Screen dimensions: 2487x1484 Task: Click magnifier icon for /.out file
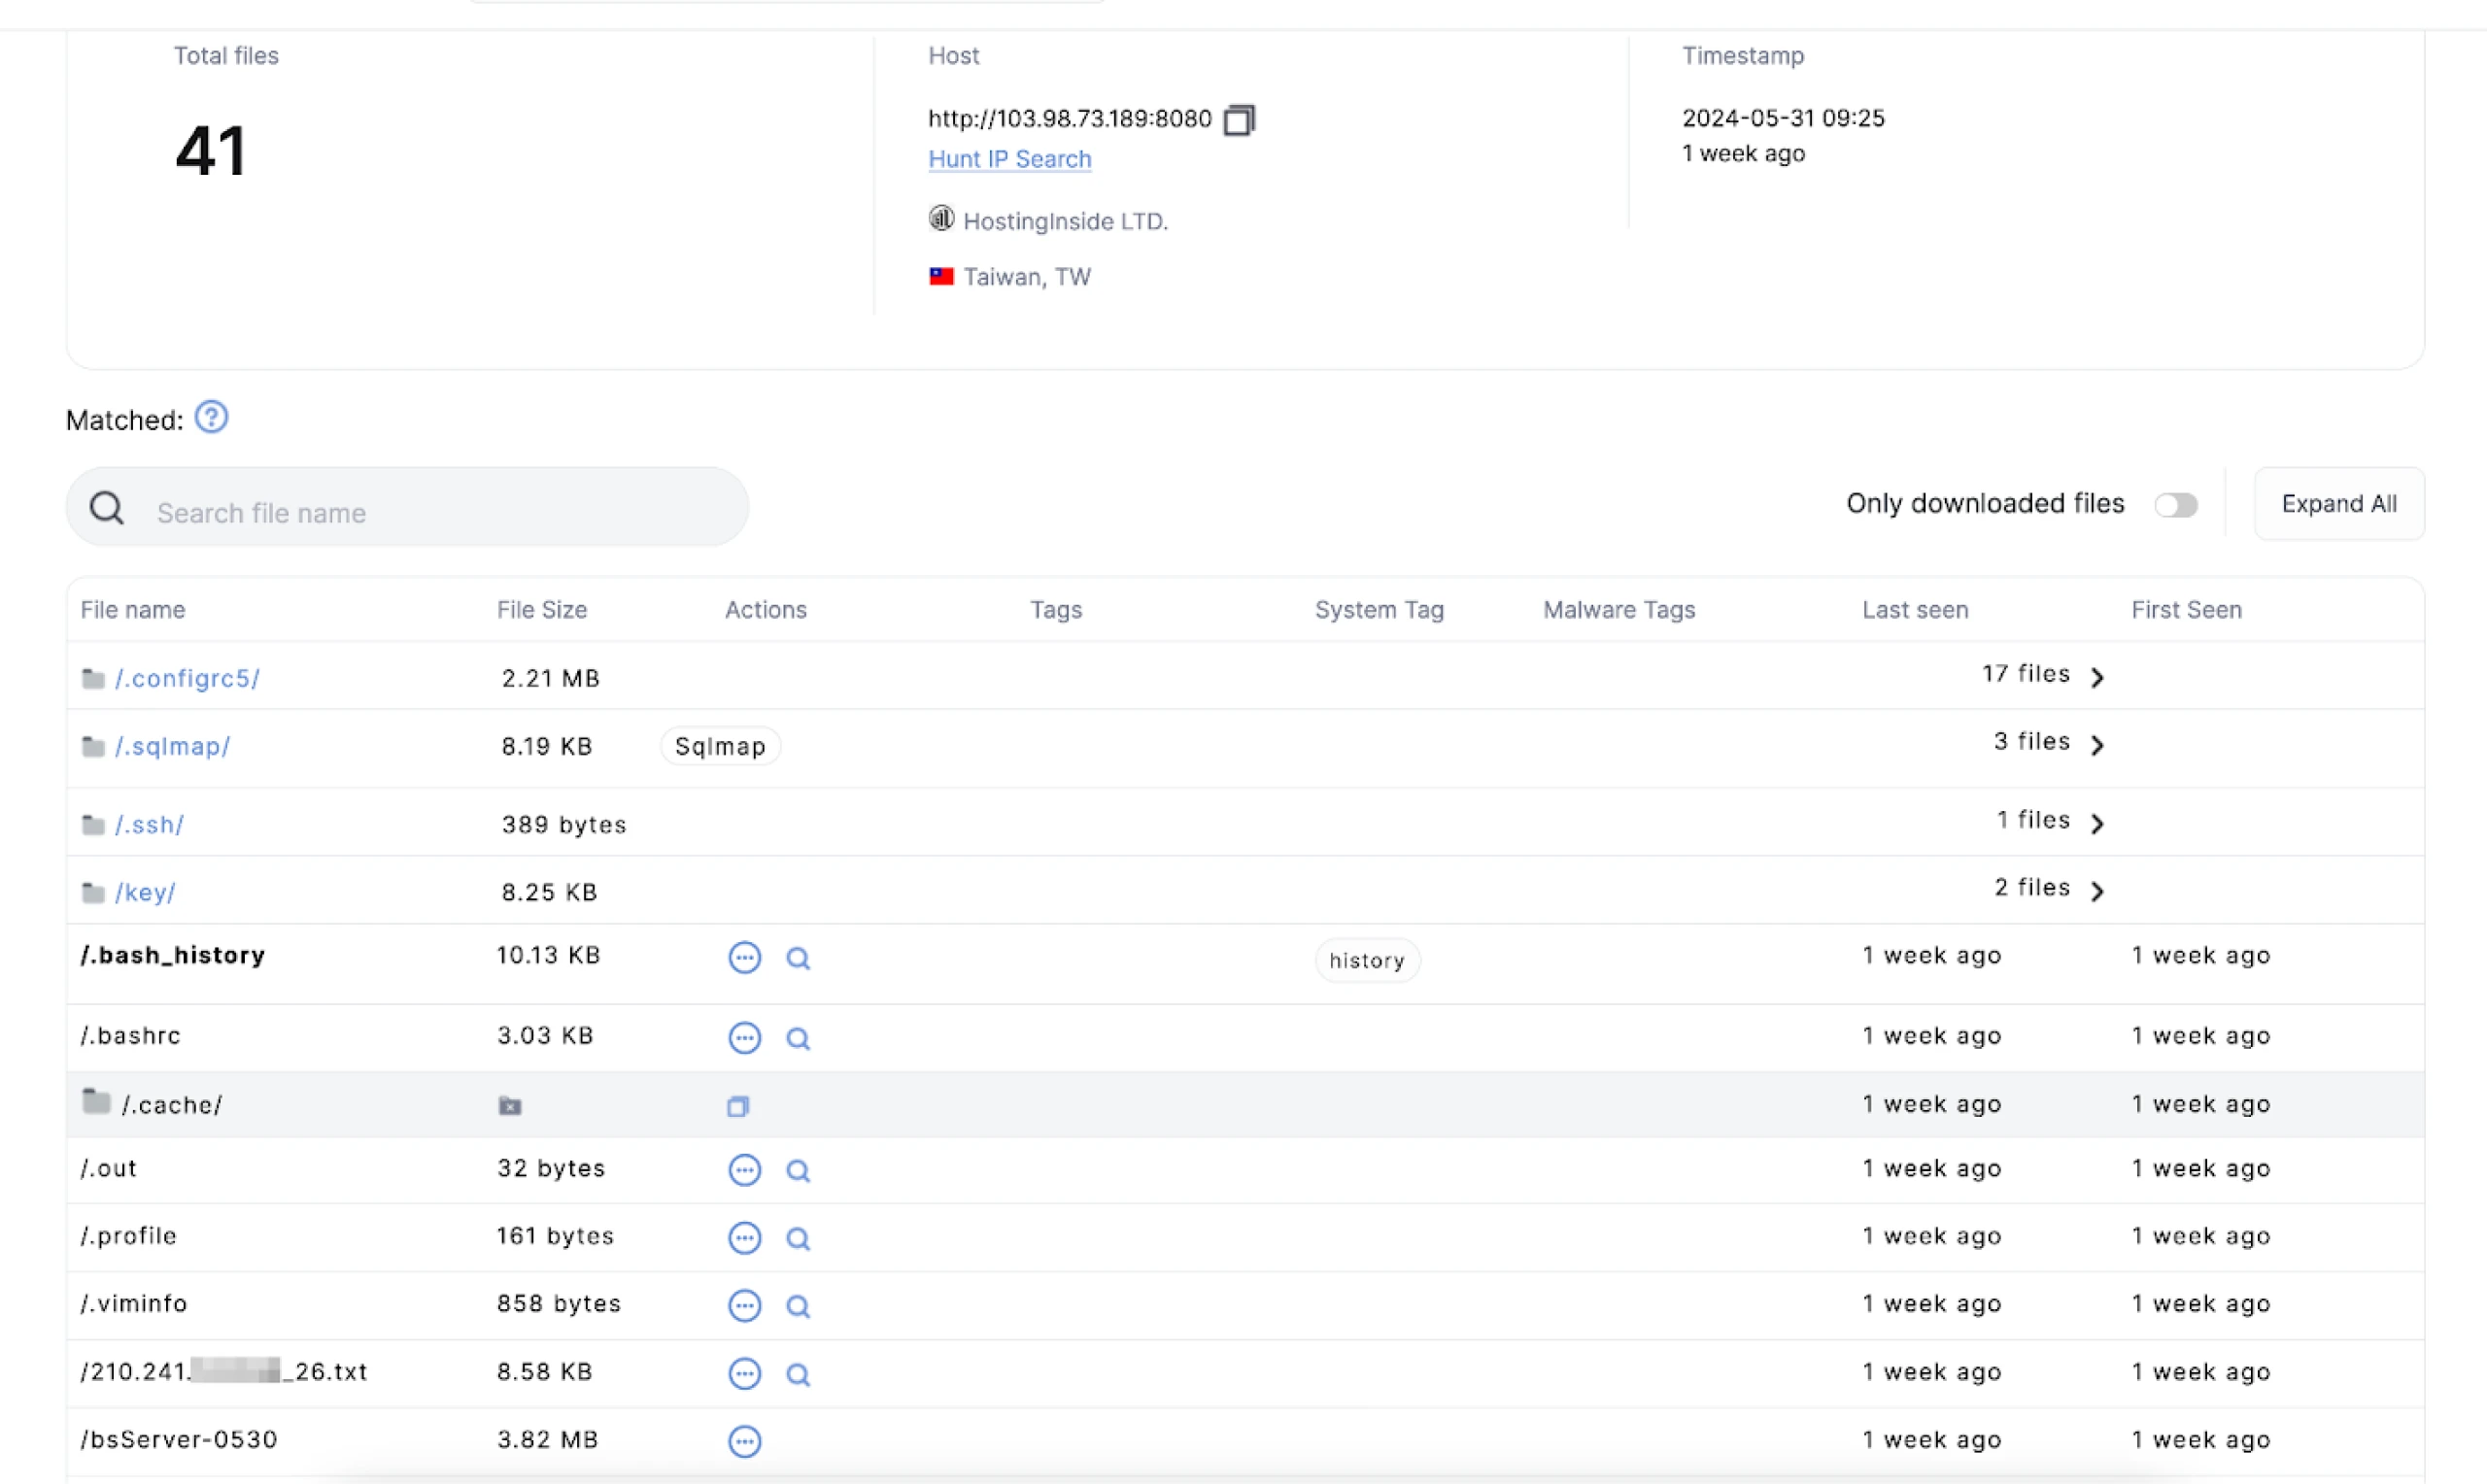click(797, 1170)
